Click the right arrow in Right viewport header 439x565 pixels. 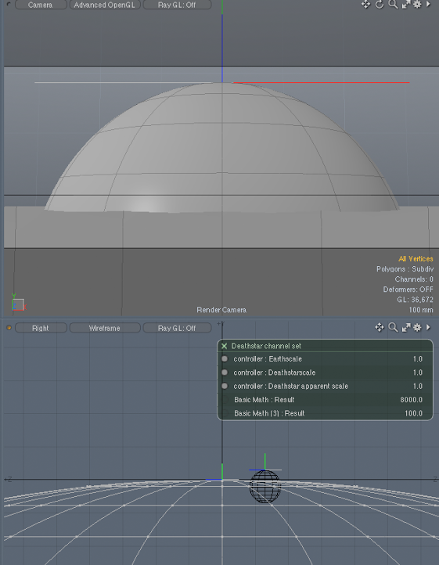click(428, 327)
